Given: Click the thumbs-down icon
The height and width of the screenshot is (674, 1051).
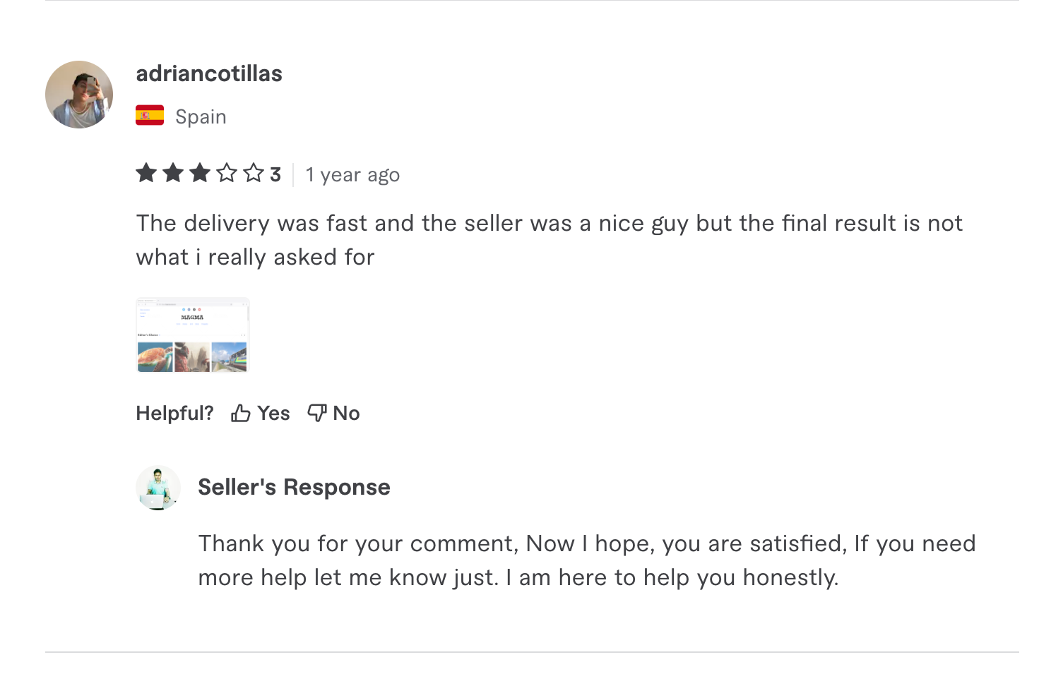Looking at the screenshot, I should pyautogui.click(x=317, y=413).
